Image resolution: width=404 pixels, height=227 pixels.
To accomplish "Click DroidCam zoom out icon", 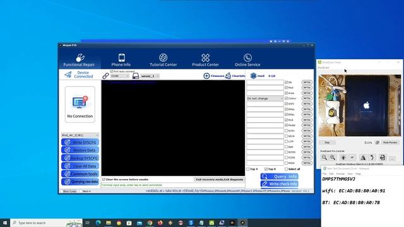I will point(324,158).
